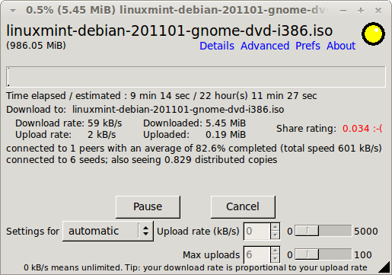Maximize the window with plus button
The width and height of the screenshot is (392, 275).
[361, 11]
